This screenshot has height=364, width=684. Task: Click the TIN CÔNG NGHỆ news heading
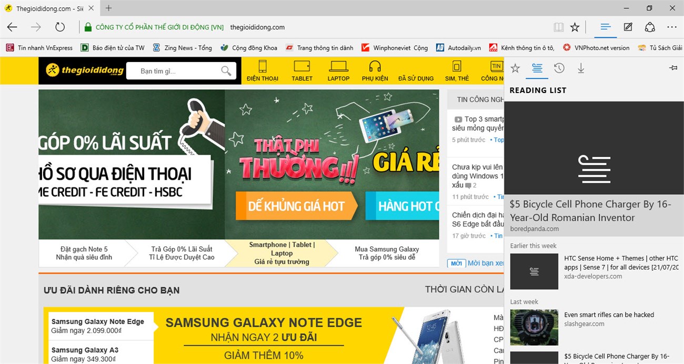point(480,99)
